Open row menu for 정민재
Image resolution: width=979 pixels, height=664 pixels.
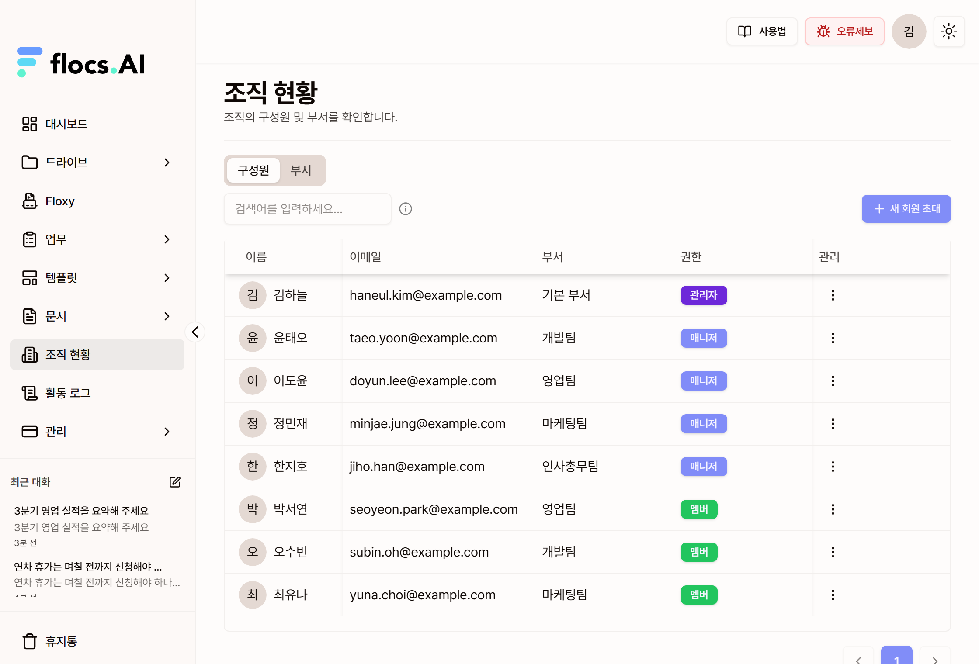click(x=833, y=424)
